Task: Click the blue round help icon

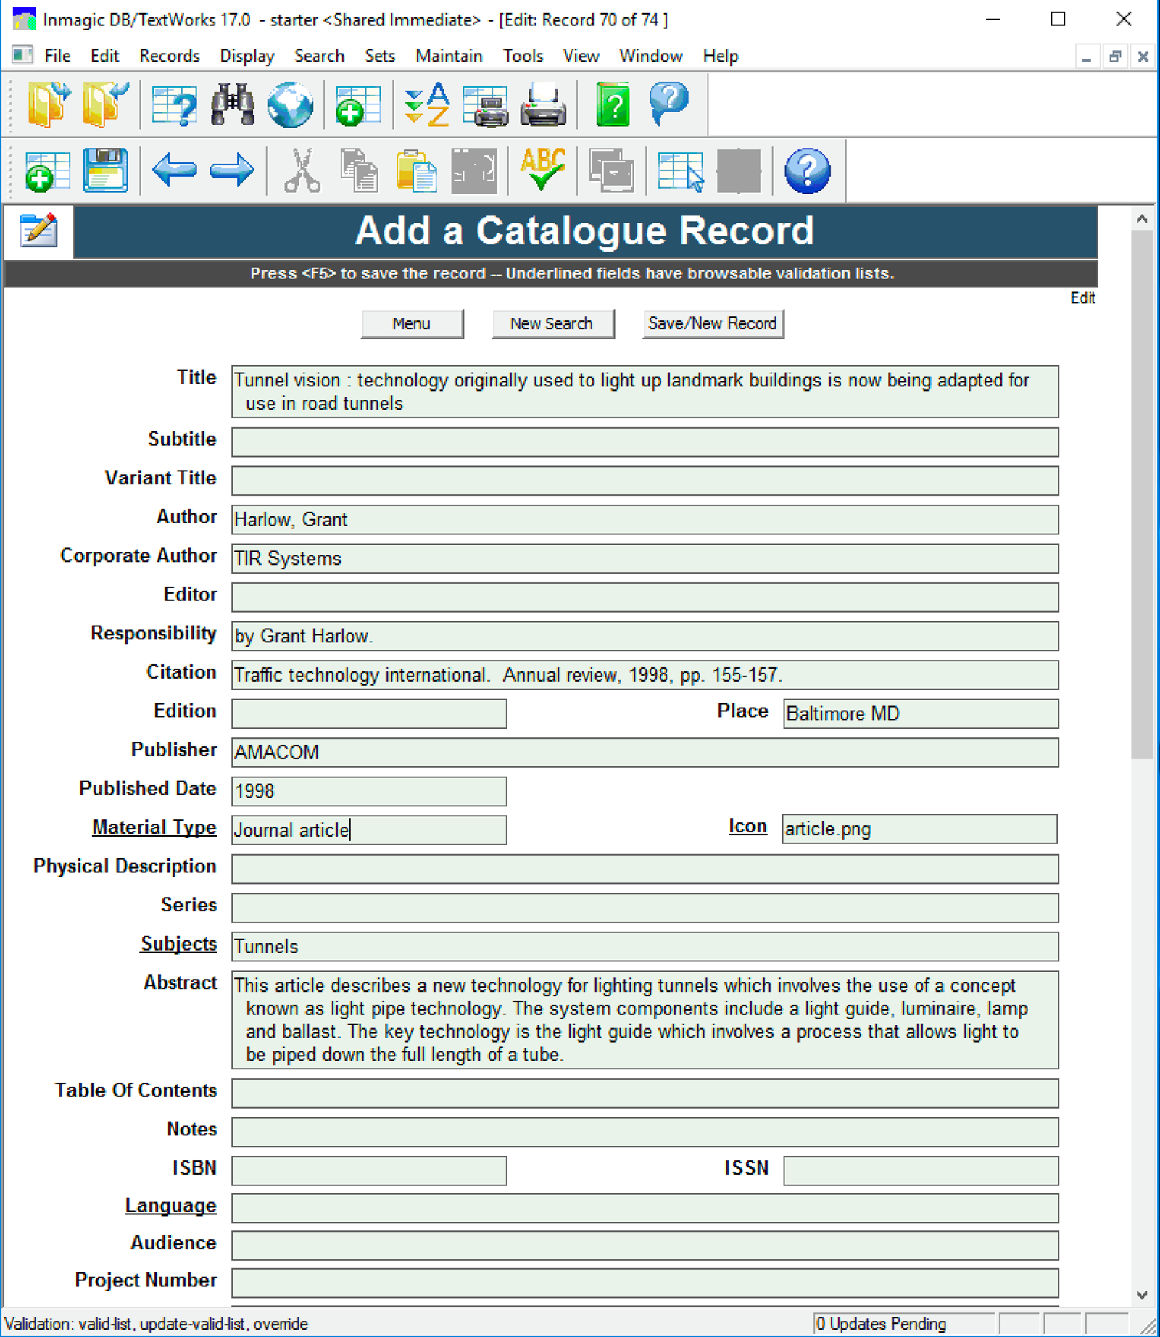Action: [807, 171]
